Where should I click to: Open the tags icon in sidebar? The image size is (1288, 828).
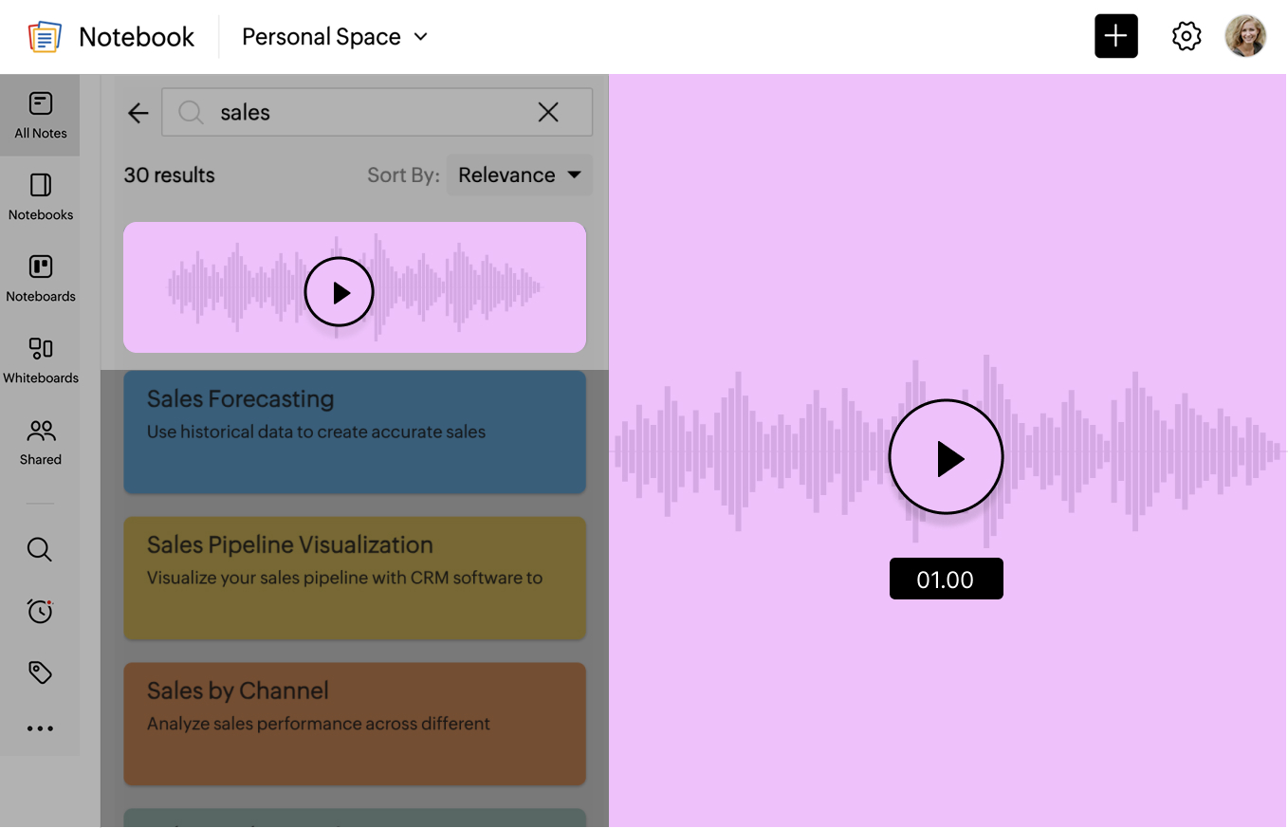coord(40,672)
